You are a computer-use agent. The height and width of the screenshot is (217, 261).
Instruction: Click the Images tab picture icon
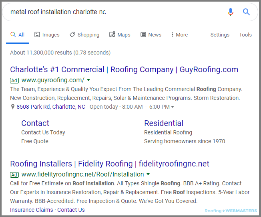click(x=37, y=34)
